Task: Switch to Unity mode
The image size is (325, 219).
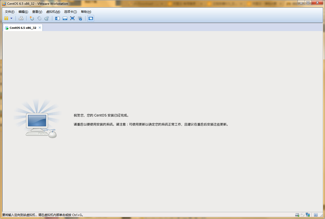Action: tap(80, 18)
